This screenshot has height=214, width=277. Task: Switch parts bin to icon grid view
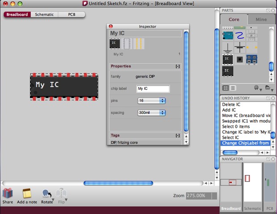tap(226, 88)
